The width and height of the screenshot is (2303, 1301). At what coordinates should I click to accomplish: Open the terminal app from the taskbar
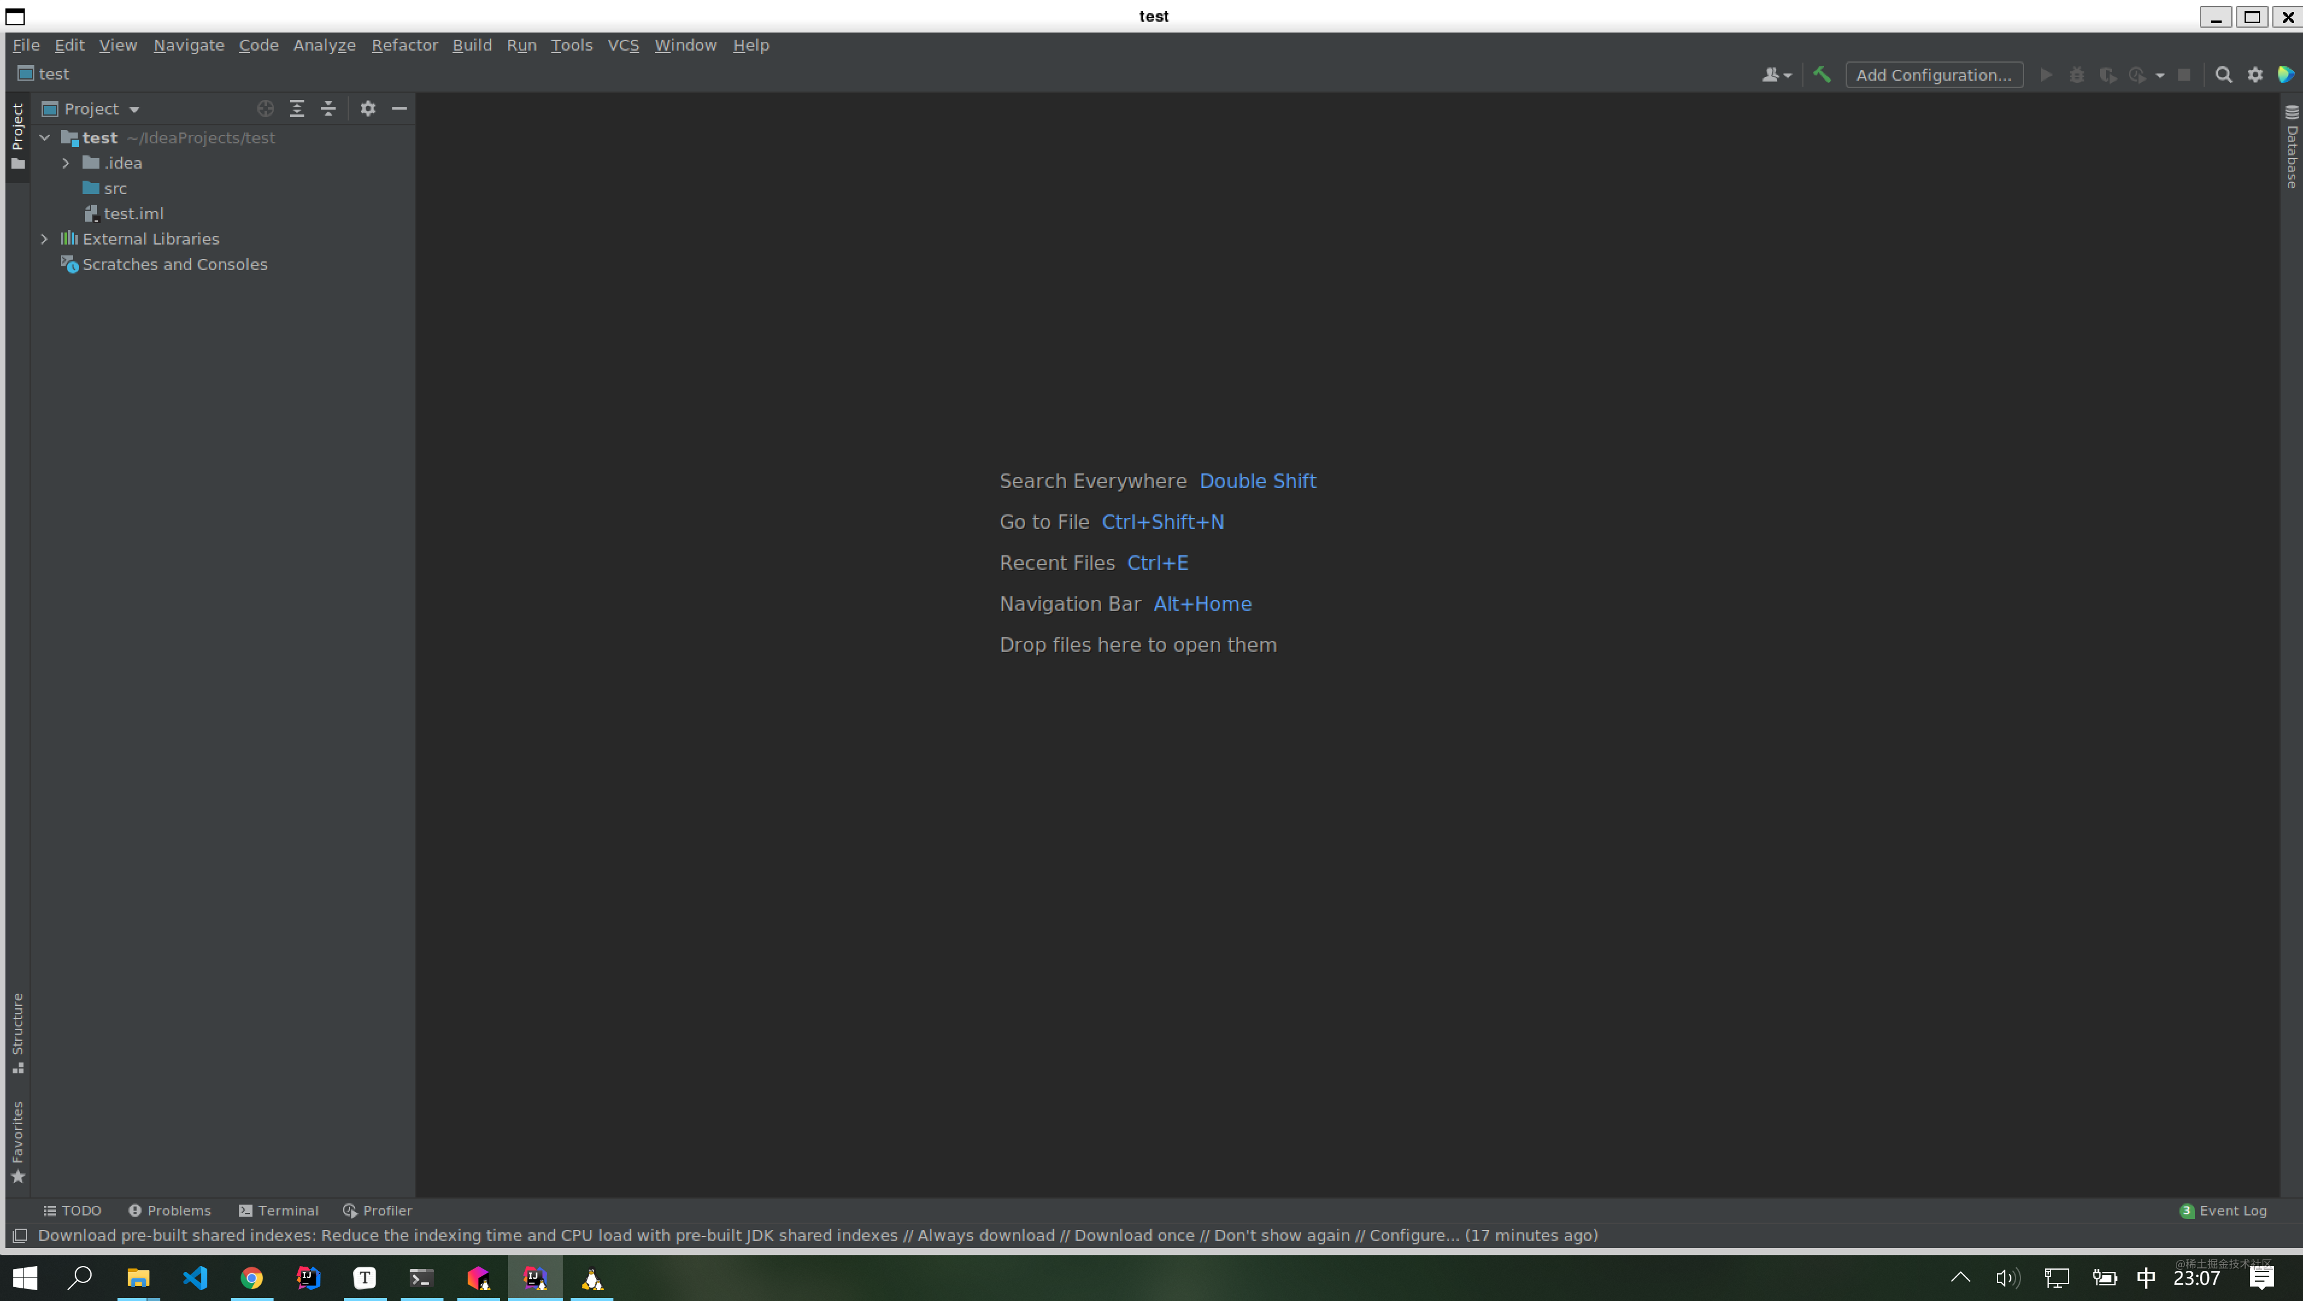coord(421,1278)
